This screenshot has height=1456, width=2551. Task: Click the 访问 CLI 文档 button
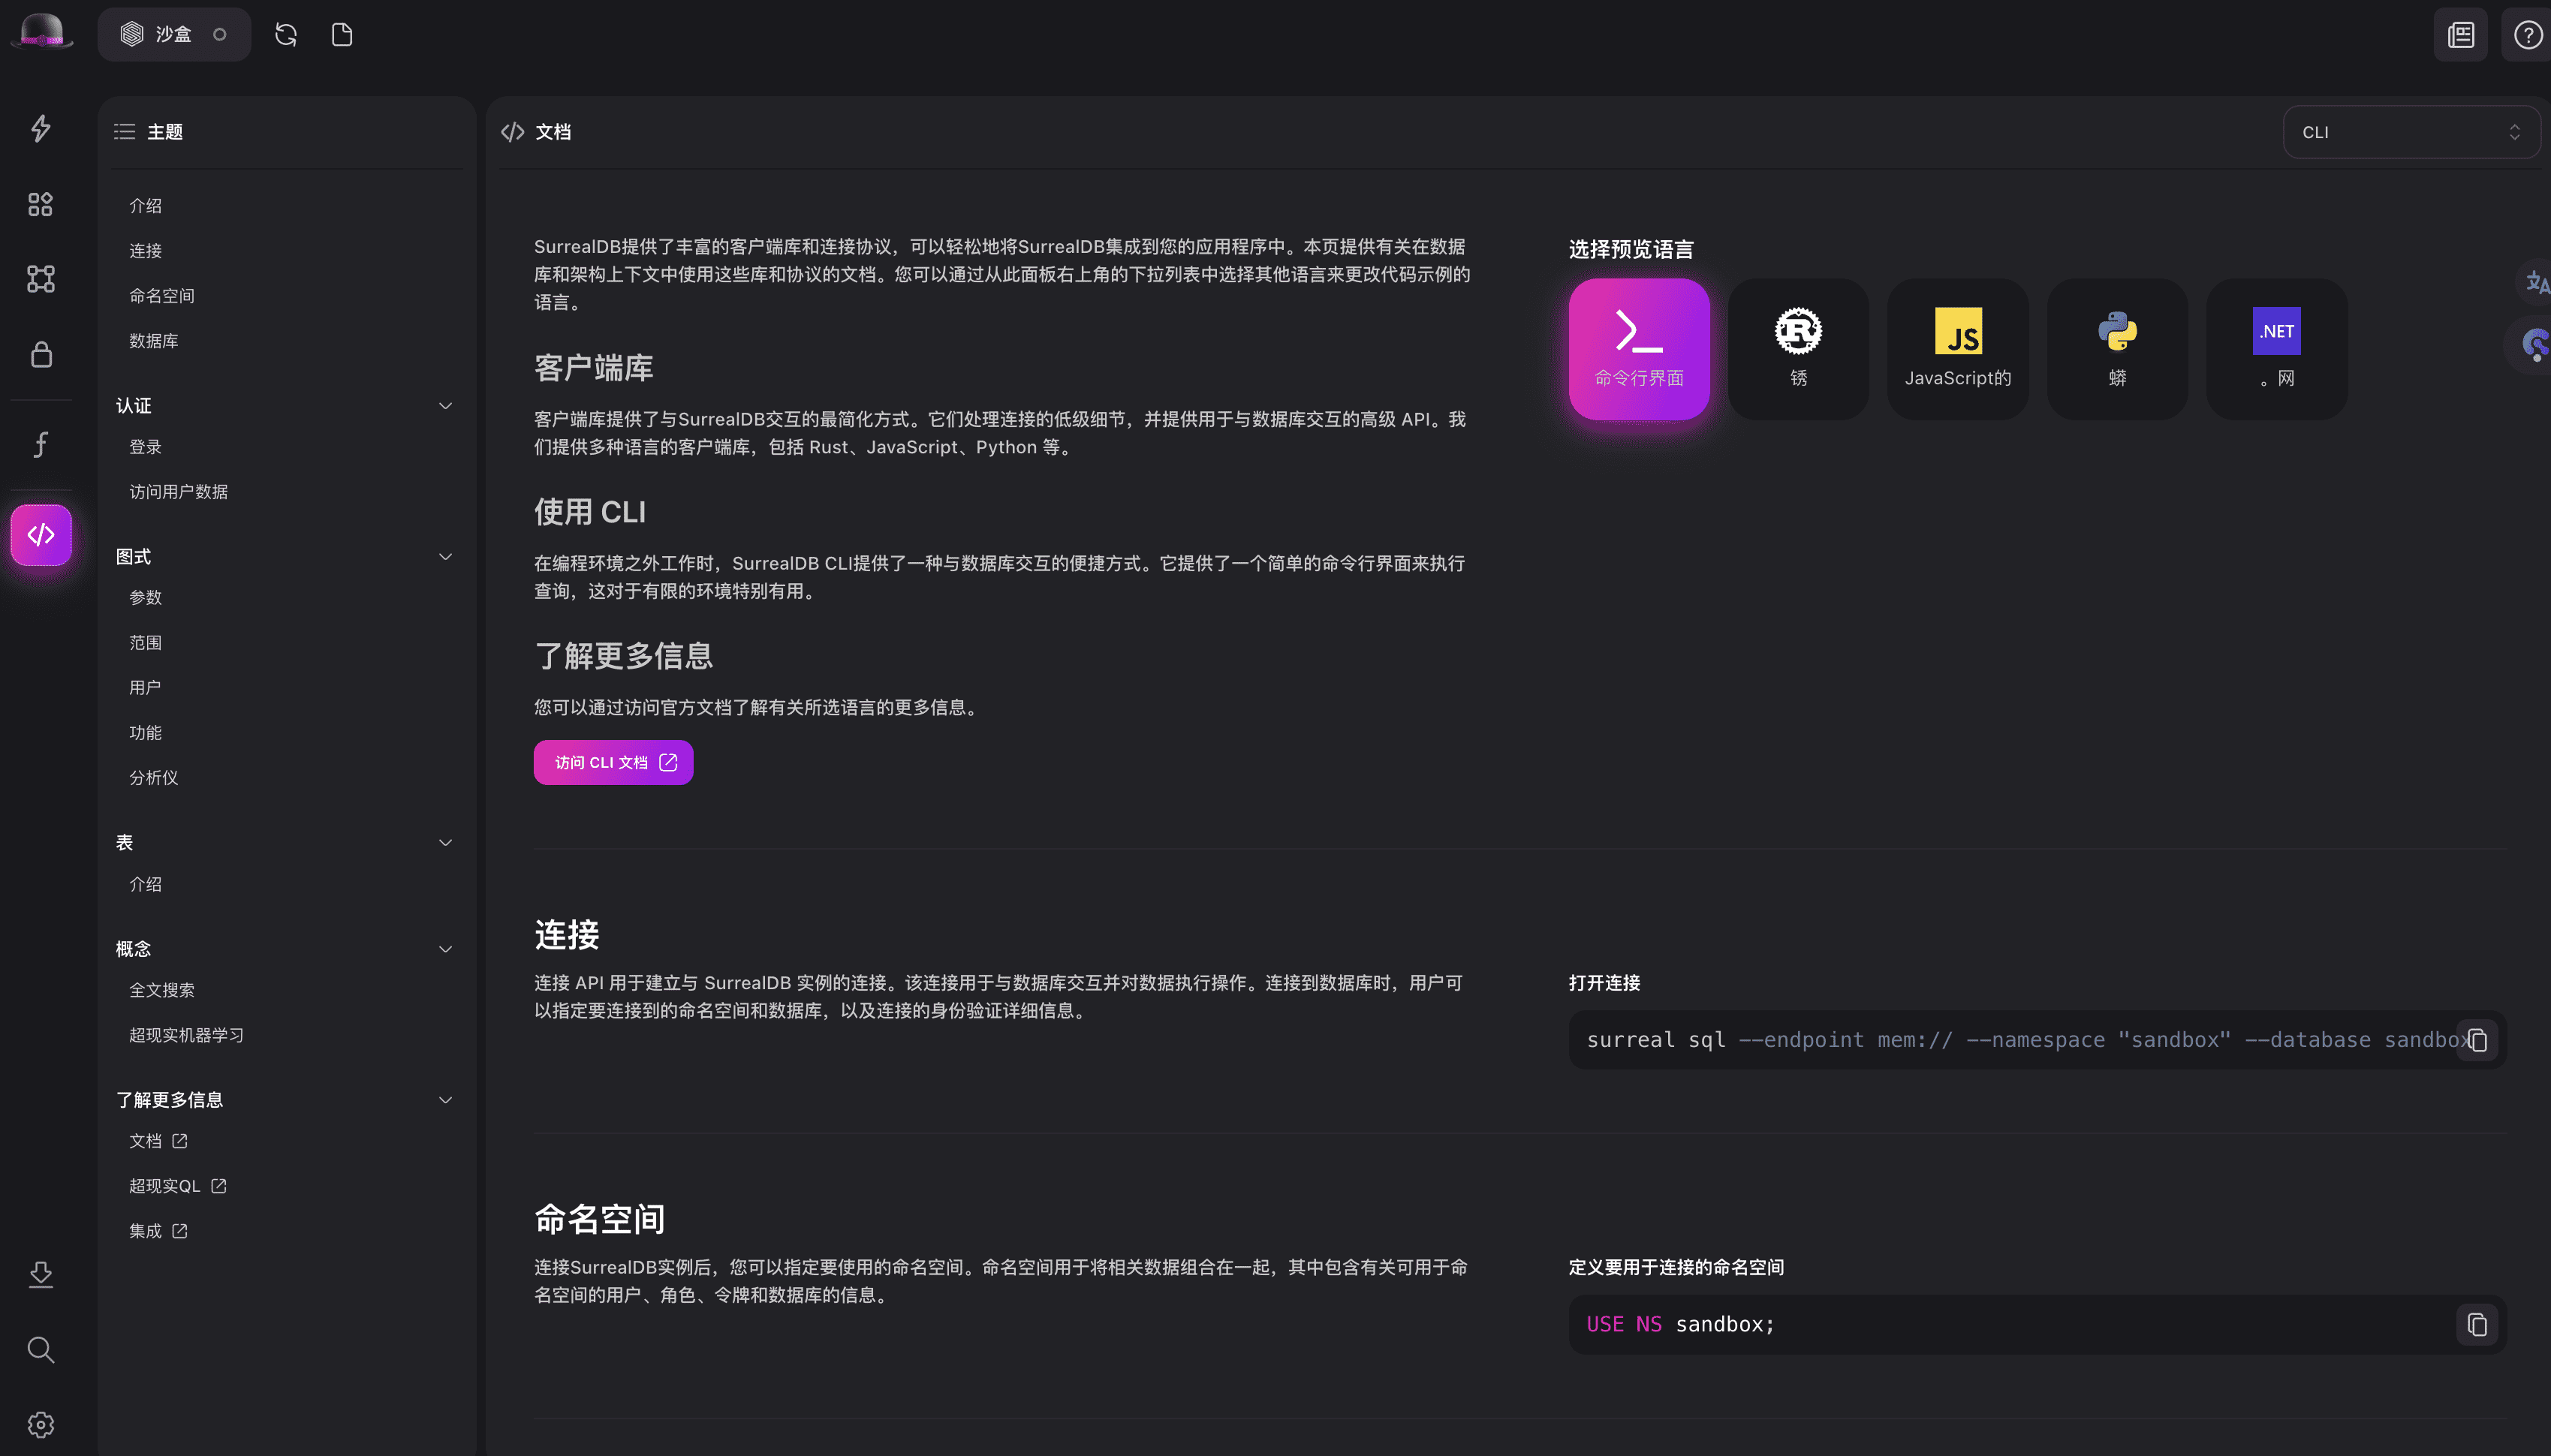613,763
